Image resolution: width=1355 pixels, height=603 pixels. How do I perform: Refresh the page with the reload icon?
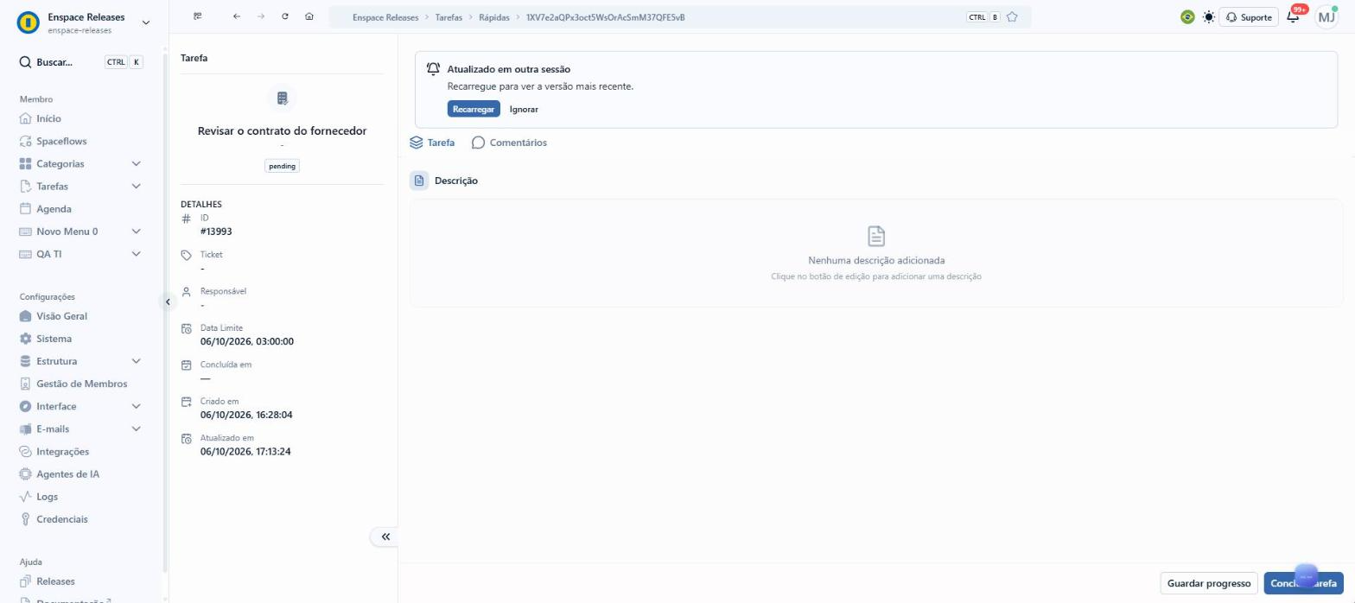coord(285,16)
